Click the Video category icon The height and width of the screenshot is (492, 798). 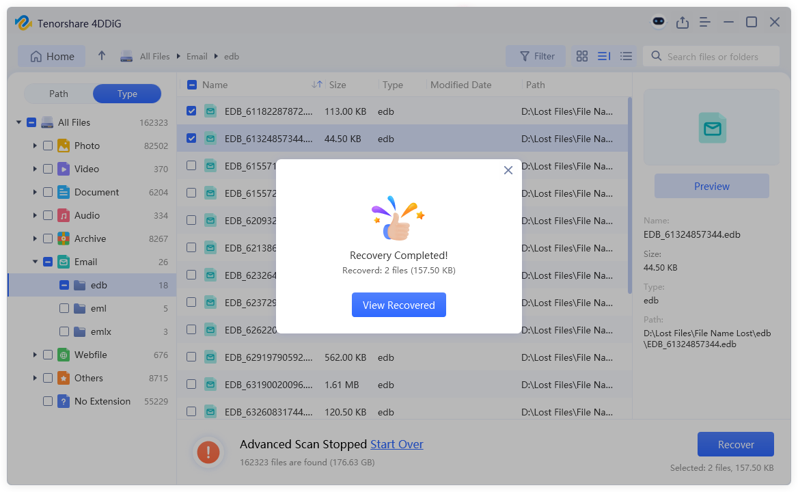pyautogui.click(x=64, y=169)
